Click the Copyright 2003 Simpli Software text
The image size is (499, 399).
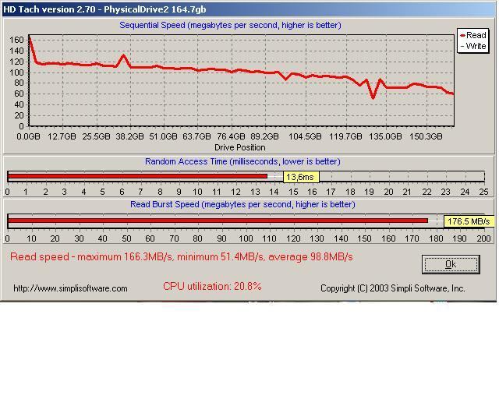393,288
